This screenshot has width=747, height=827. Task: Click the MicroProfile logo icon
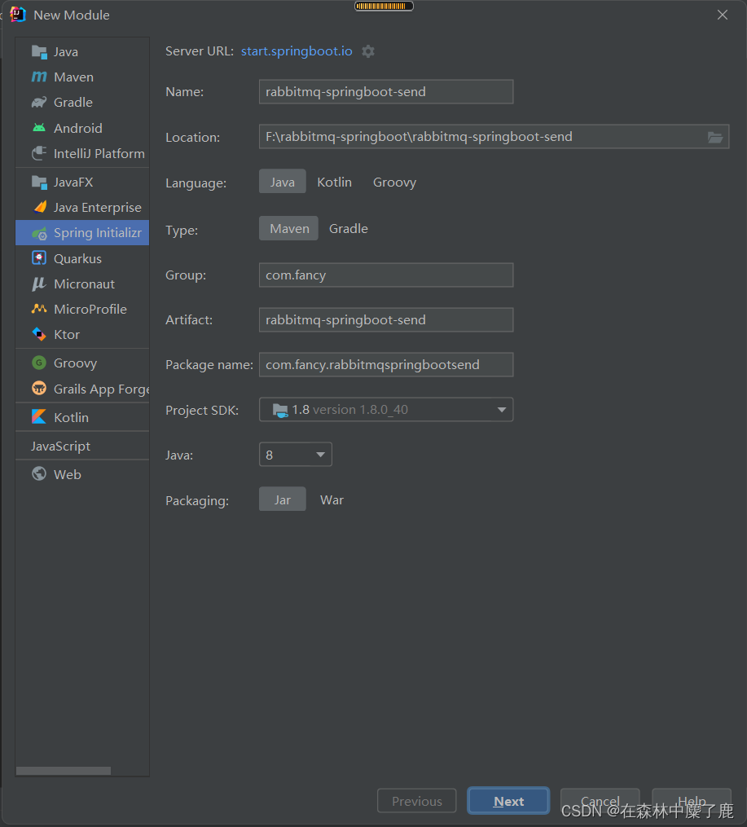click(39, 309)
